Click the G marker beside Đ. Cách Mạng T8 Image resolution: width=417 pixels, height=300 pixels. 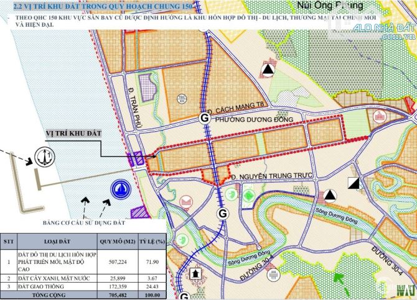[x=203, y=118]
